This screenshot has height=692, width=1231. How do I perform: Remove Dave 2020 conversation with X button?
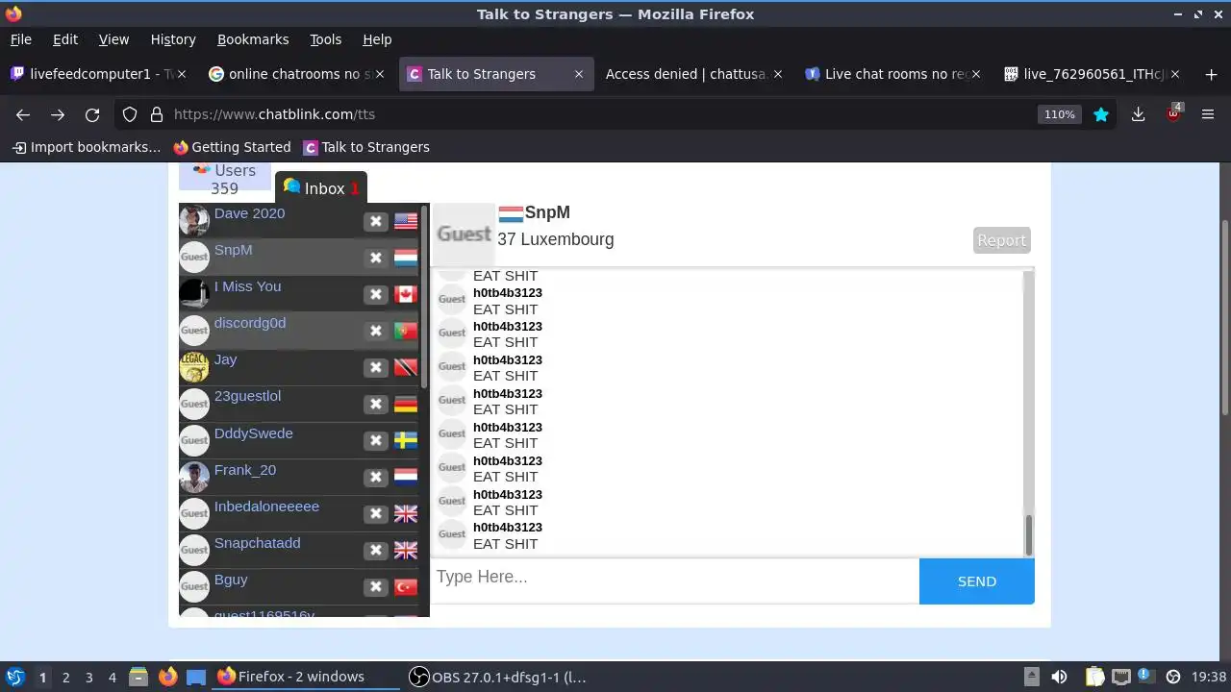click(x=376, y=221)
